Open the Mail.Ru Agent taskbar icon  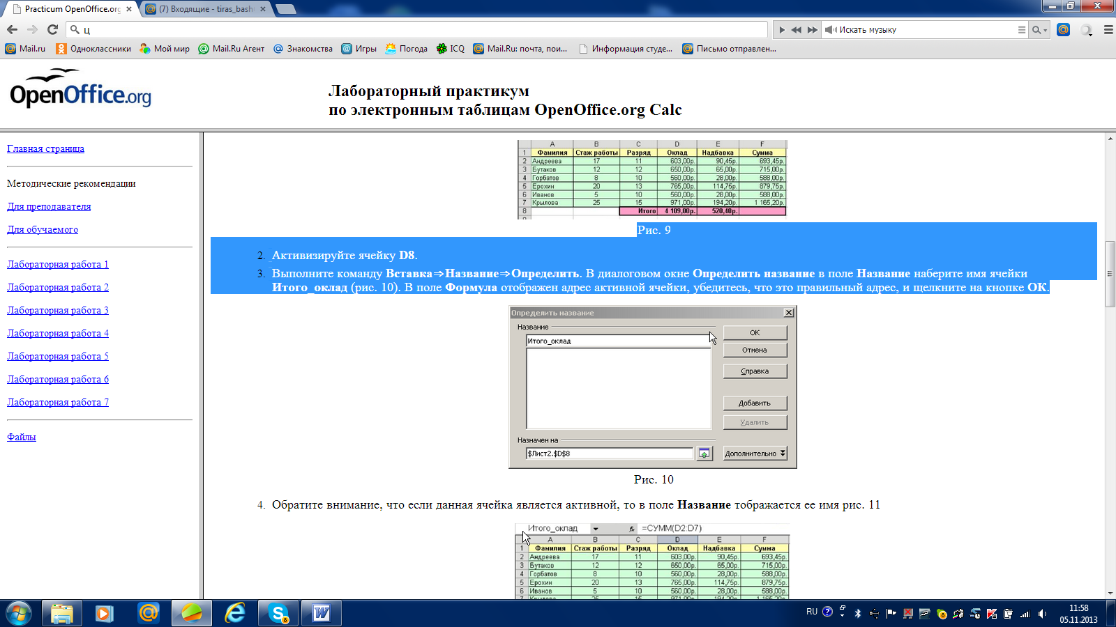(149, 613)
